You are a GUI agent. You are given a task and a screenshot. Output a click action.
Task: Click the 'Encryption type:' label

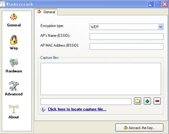point(52,26)
